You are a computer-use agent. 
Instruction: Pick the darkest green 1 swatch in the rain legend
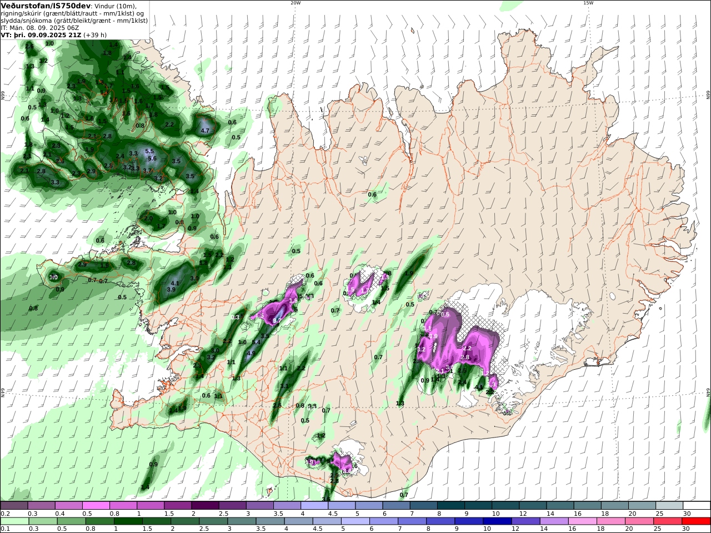point(128,521)
